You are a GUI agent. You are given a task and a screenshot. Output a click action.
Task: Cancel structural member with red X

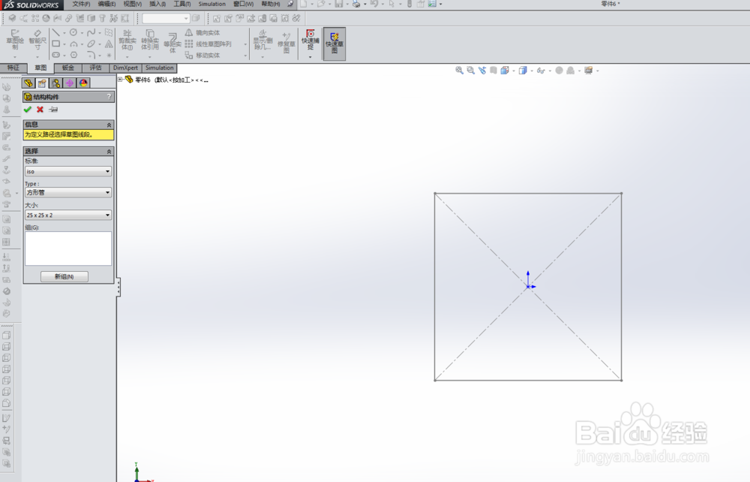tap(40, 109)
